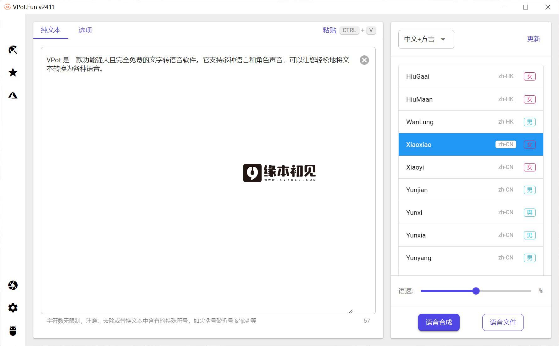Click the female tag on HiuGaai row
Screen dimensions: 559x346
click(530, 76)
